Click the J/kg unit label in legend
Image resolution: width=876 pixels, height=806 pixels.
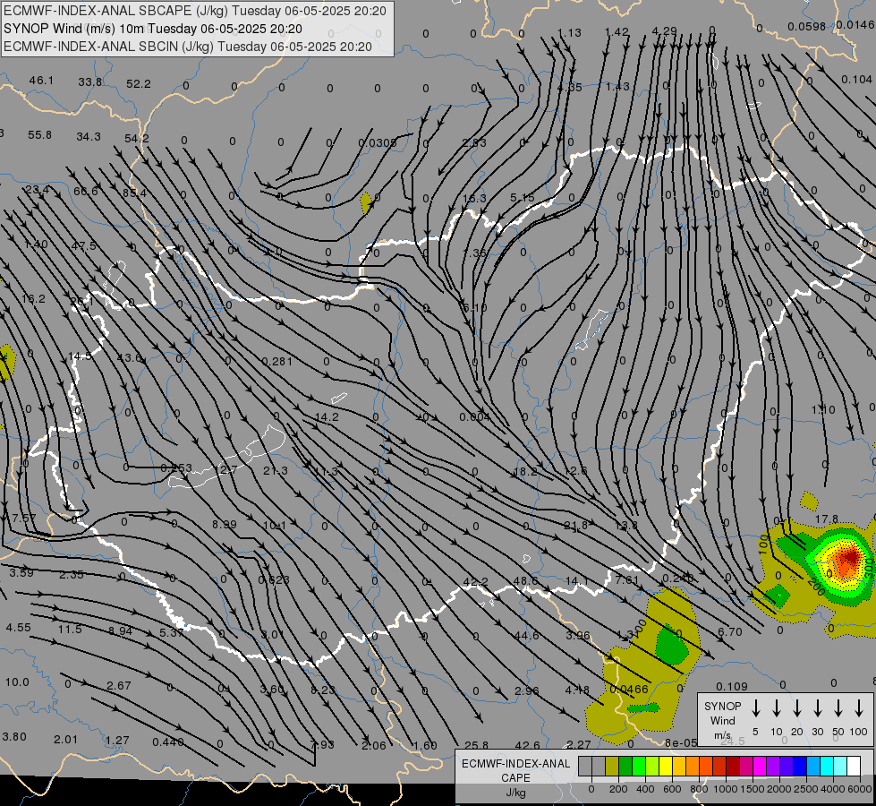pyautogui.click(x=515, y=793)
